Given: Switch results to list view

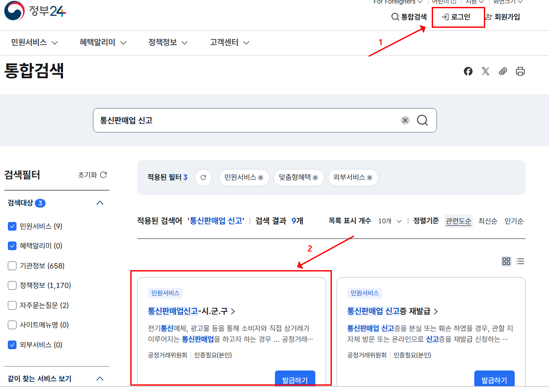Looking at the screenshot, I should (x=520, y=261).
